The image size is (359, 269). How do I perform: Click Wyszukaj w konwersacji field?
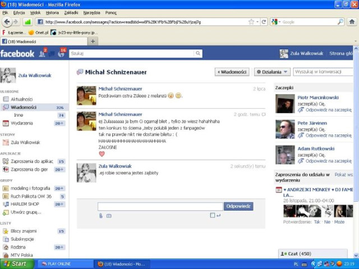pyautogui.click(x=323, y=72)
